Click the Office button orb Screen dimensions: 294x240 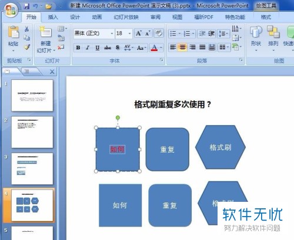[x=10, y=10]
